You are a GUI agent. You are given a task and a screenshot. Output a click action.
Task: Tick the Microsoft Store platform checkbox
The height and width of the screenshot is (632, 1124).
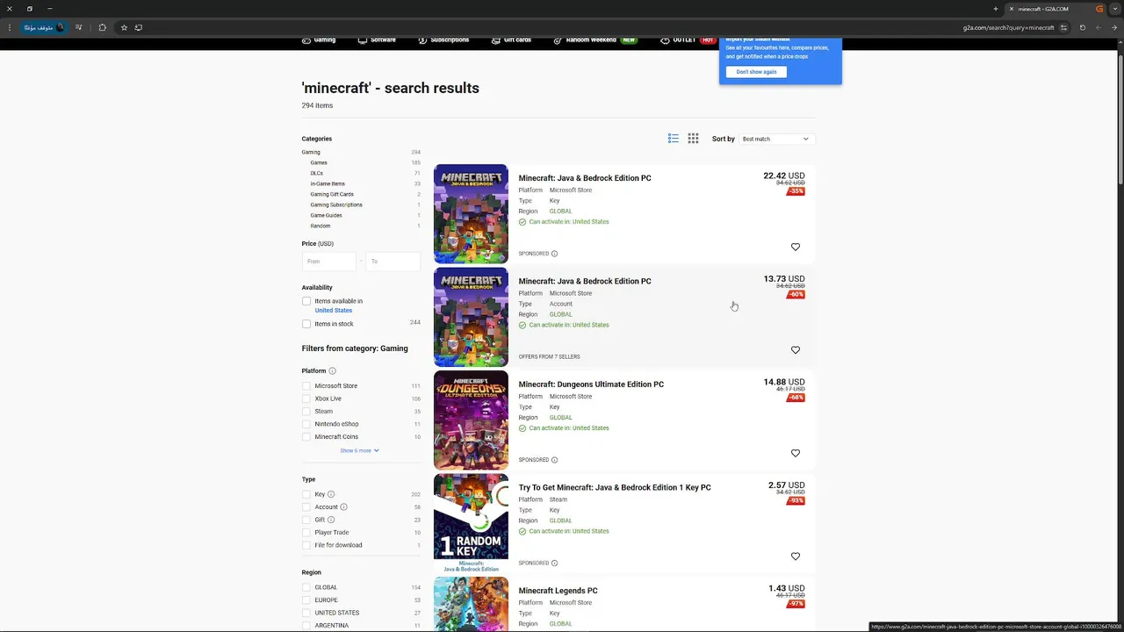[306, 386]
